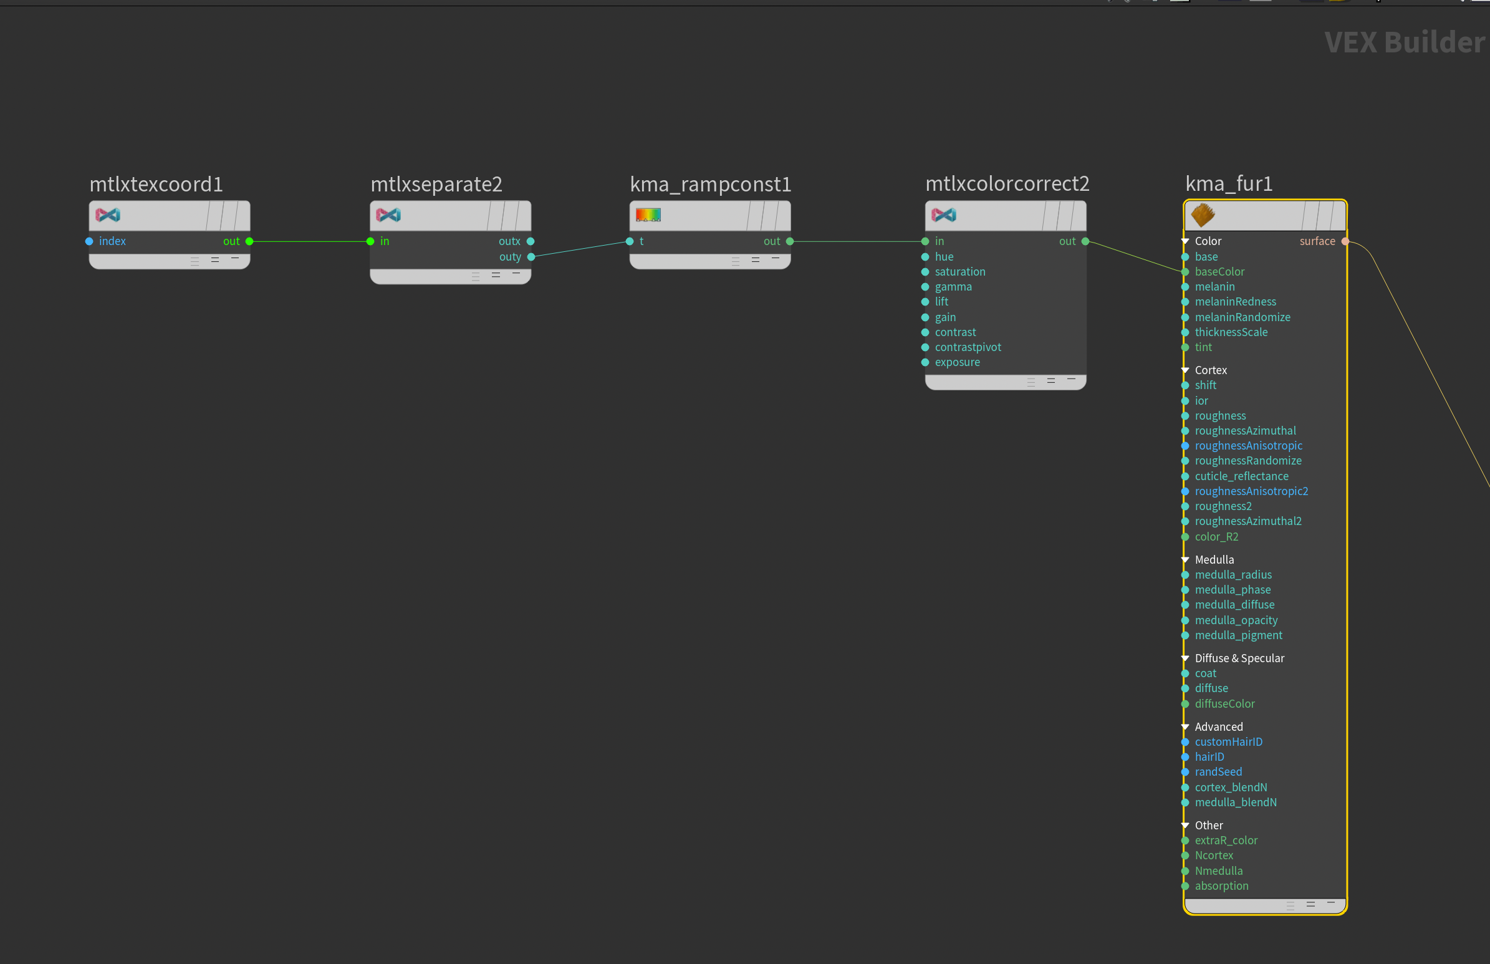Collapse the Medulla input group
1490x964 pixels.
click(1185, 559)
